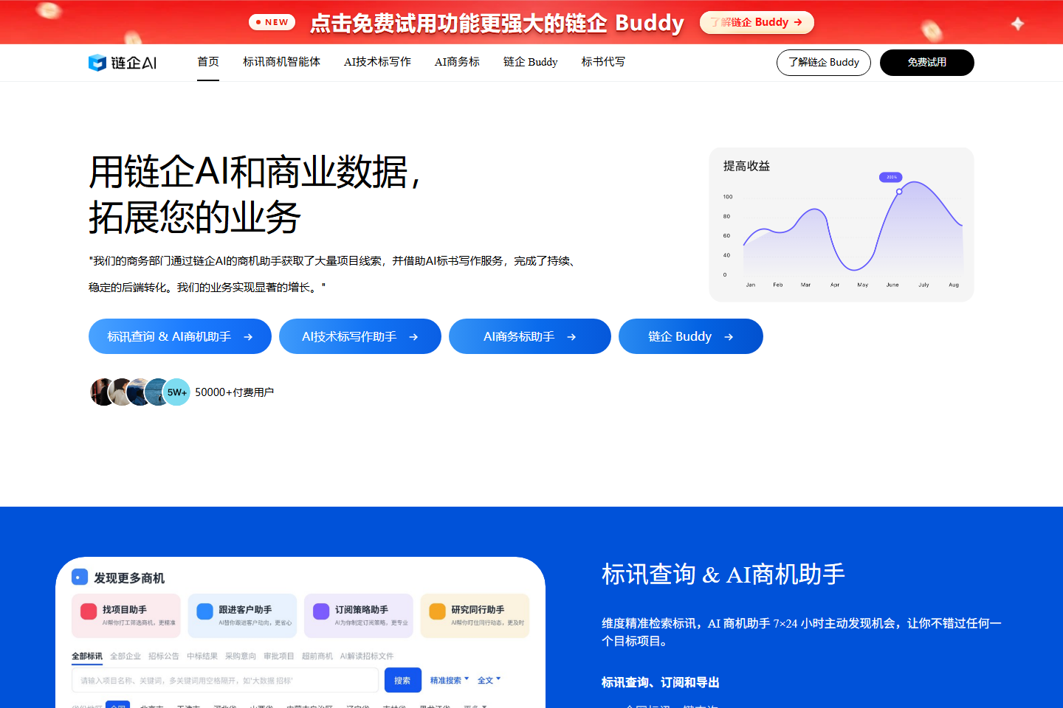Click the 5W+ user count badge
Screen dimensions: 1063x708
[x=176, y=392]
